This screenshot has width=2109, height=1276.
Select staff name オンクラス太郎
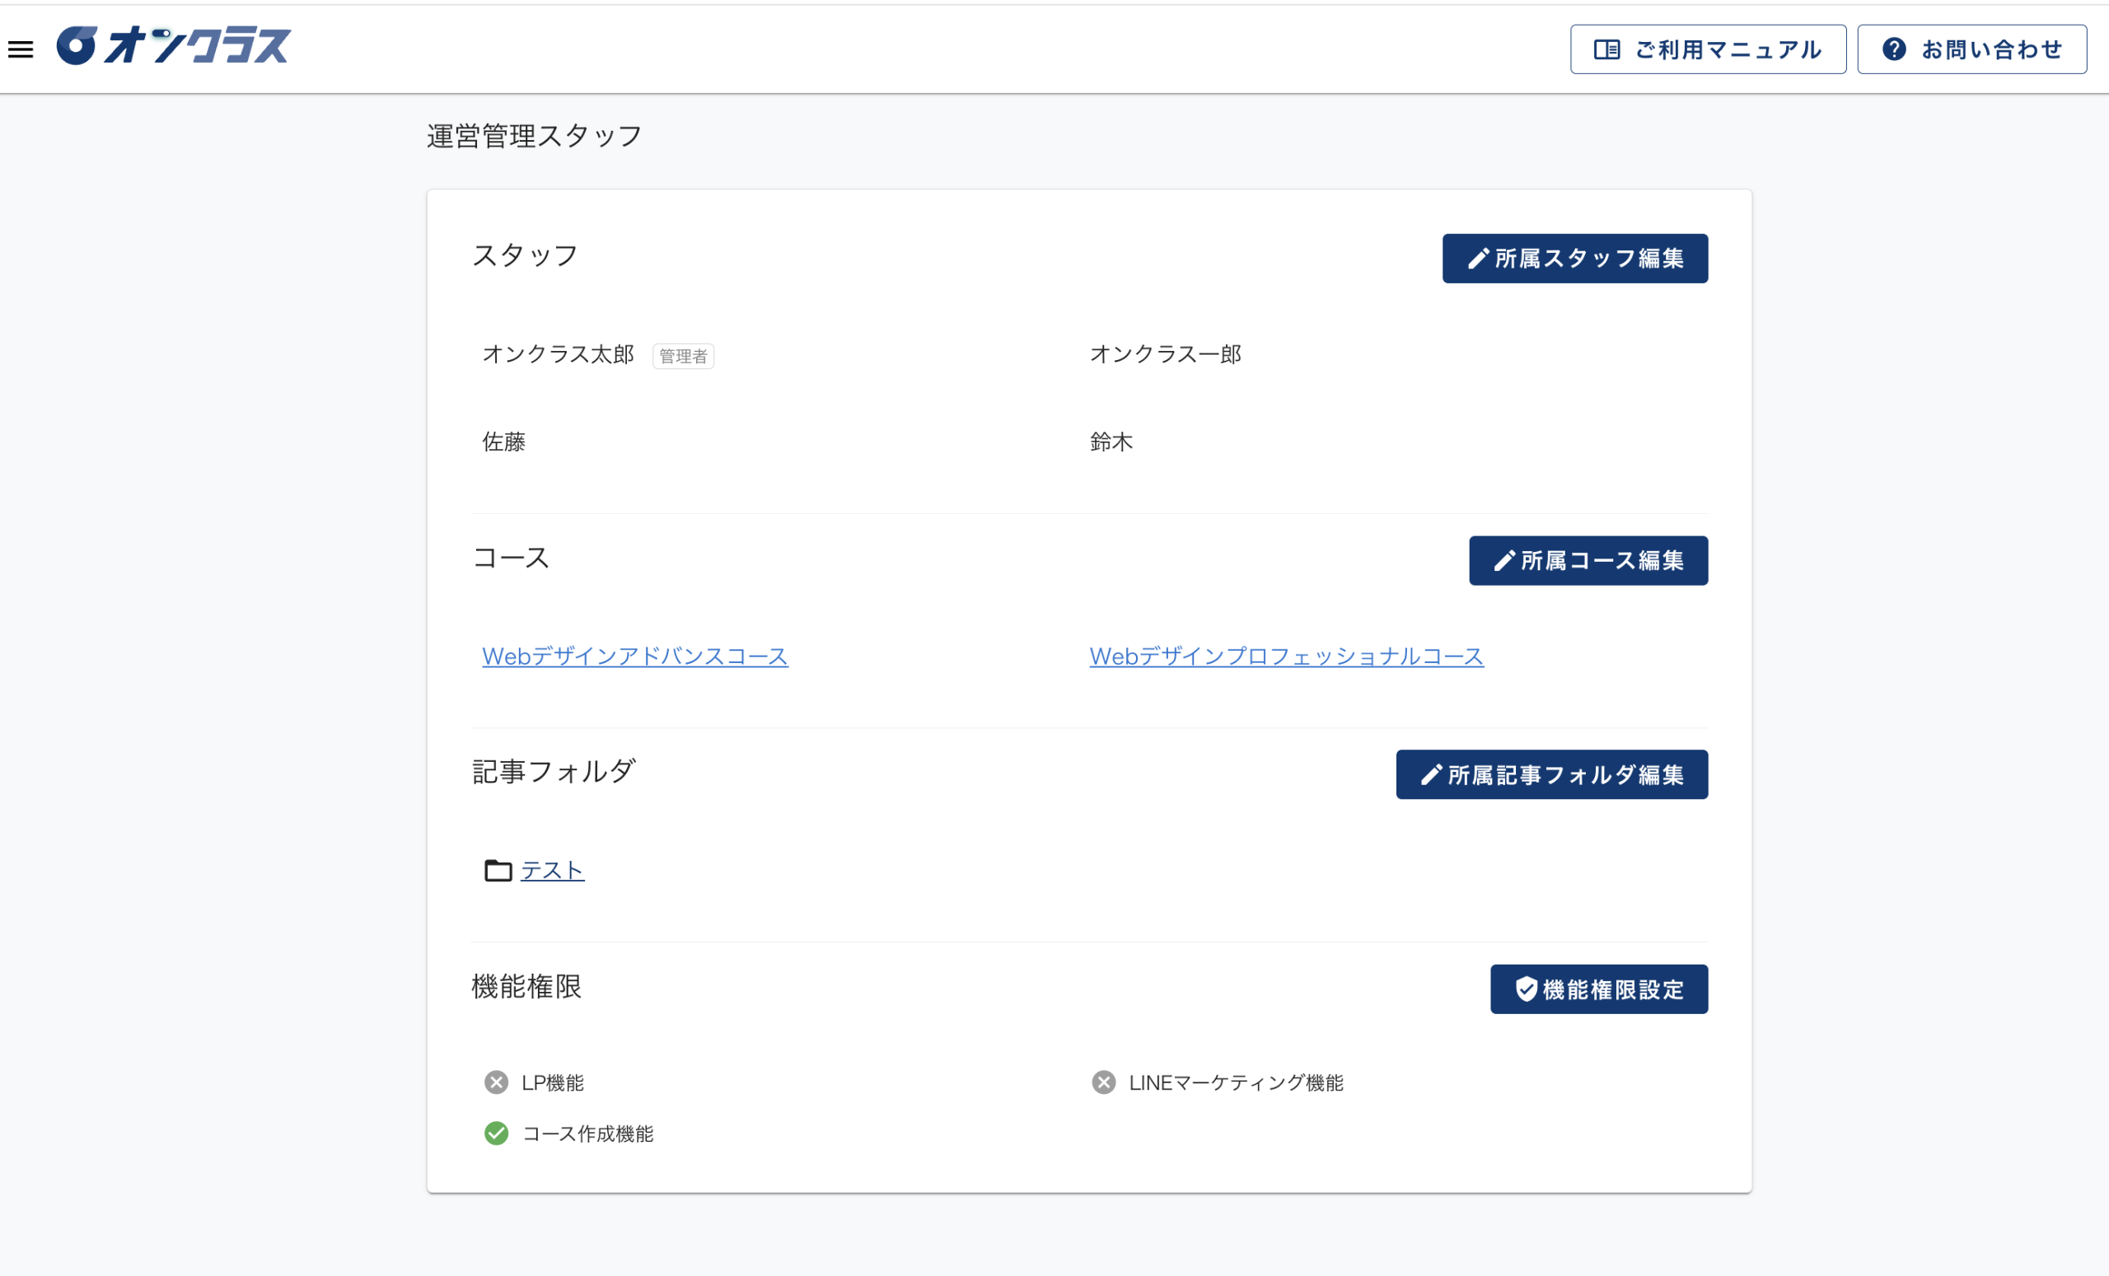[x=558, y=354]
